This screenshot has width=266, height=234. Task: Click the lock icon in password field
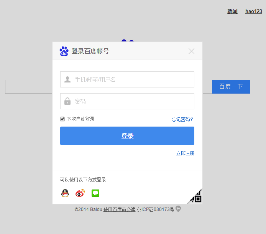click(67, 101)
